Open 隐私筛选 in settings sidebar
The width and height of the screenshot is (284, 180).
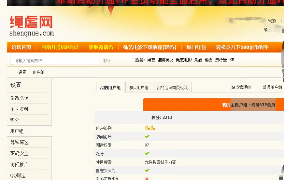(x=20, y=142)
